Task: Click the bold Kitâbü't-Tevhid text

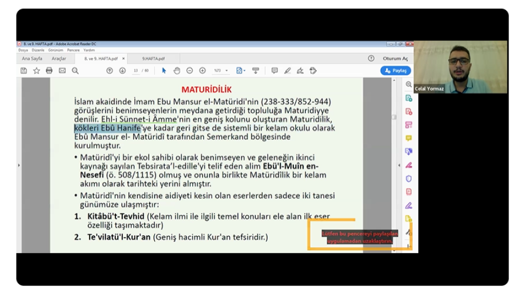Action: (x=116, y=217)
